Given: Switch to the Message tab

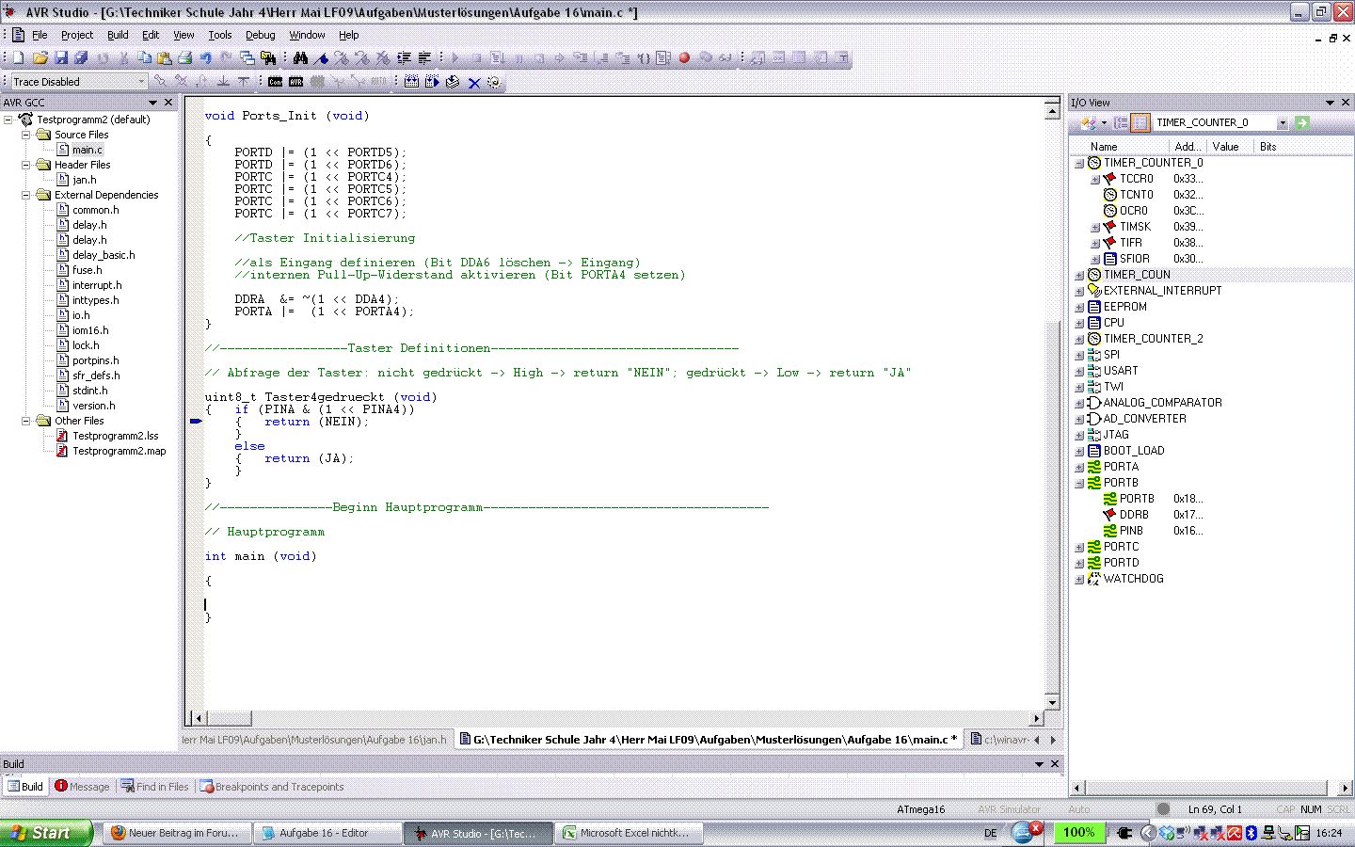Looking at the screenshot, I should point(83,787).
